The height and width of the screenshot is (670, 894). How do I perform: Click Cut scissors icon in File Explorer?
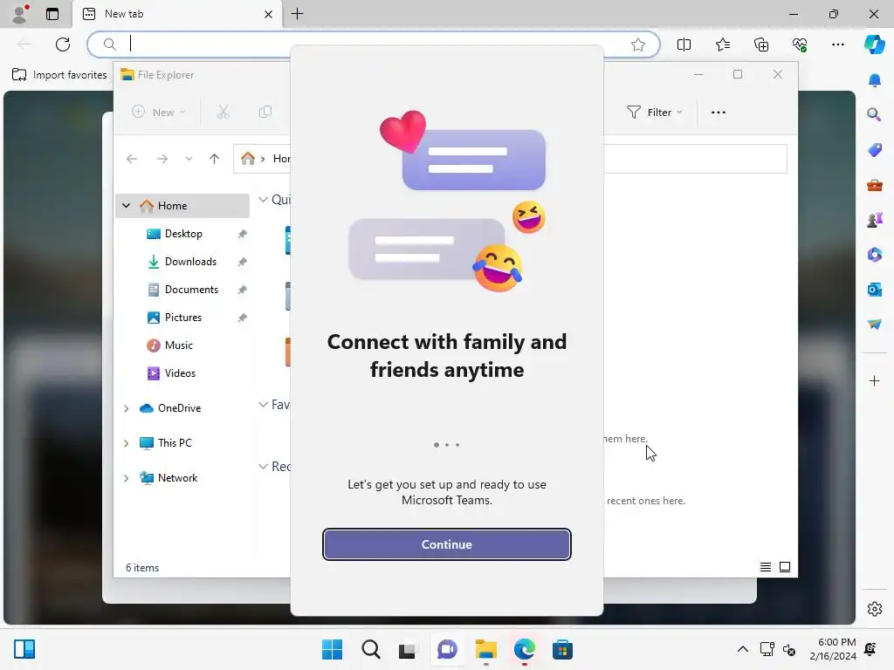(x=223, y=113)
